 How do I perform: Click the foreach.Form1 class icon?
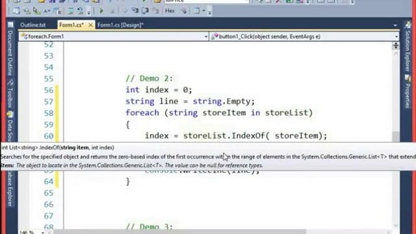click(24, 36)
